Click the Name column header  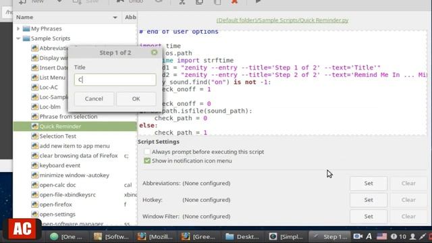[67, 18]
